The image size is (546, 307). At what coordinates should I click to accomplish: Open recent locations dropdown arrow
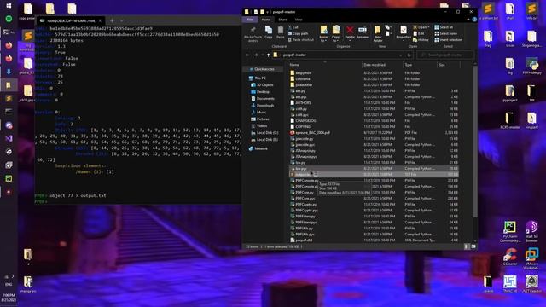coord(263,55)
